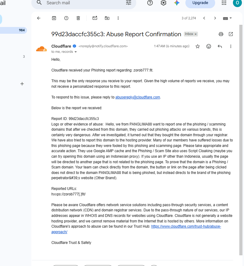Click the sidebar count '3'
244x266 pixels.
(x=24, y=56)
